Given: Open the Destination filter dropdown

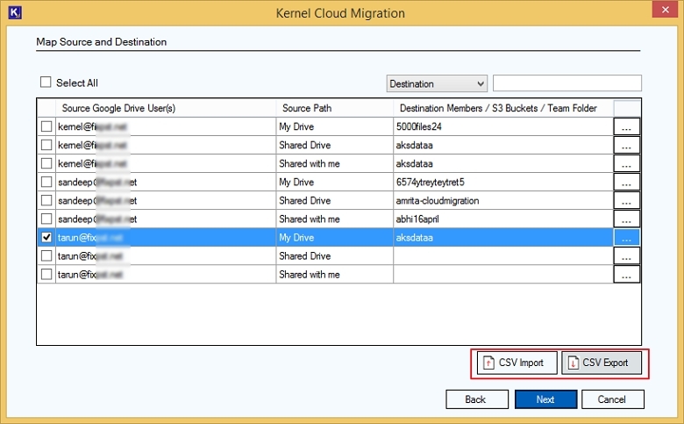Looking at the screenshot, I should point(437,83).
